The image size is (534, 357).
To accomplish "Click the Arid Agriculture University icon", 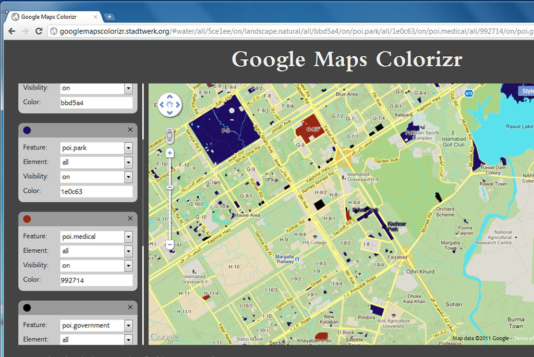I will (394, 315).
